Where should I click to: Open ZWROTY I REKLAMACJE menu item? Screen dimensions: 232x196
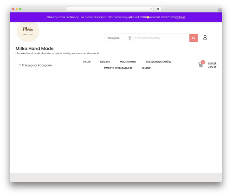point(118,68)
